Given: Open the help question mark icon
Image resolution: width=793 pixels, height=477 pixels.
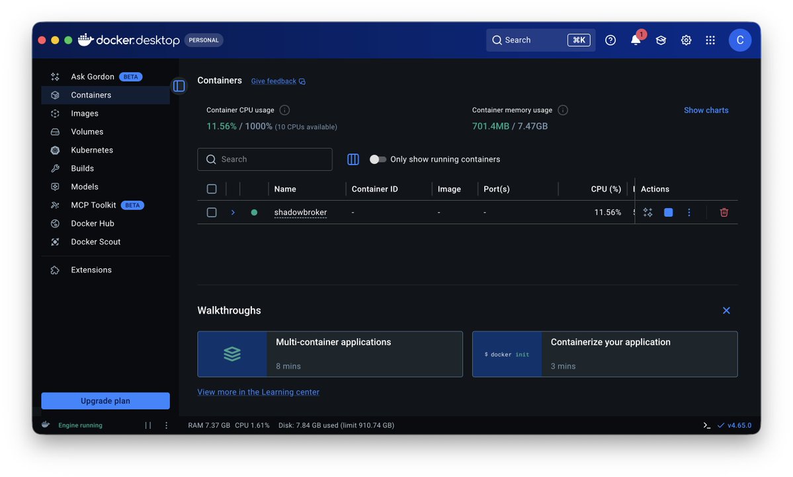Looking at the screenshot, I should click(610, 40).
